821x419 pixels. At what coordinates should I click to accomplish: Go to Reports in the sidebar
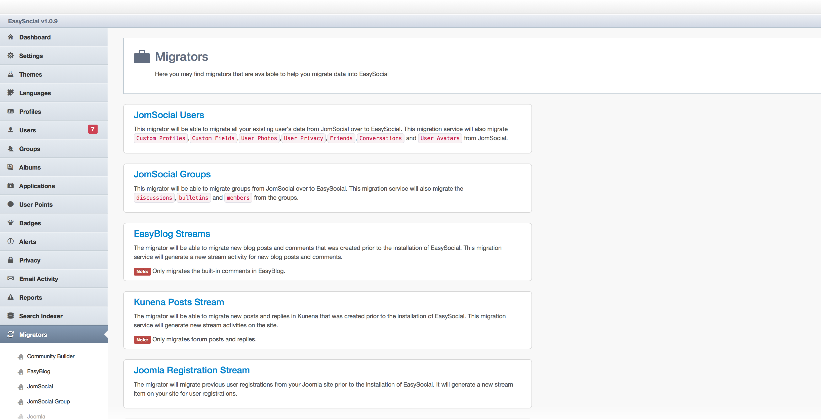[x=54, y=297]
